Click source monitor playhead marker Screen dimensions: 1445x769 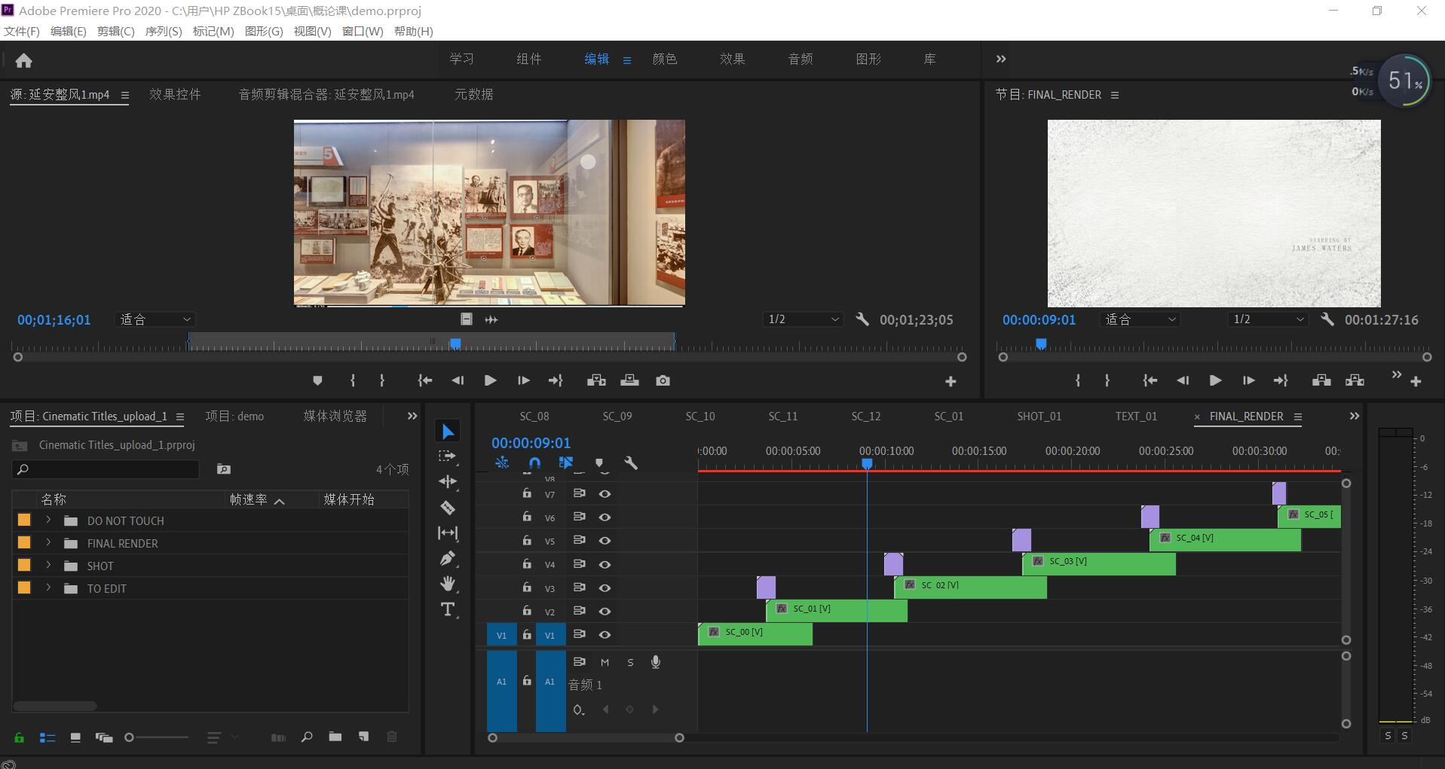tap(455, 343)
